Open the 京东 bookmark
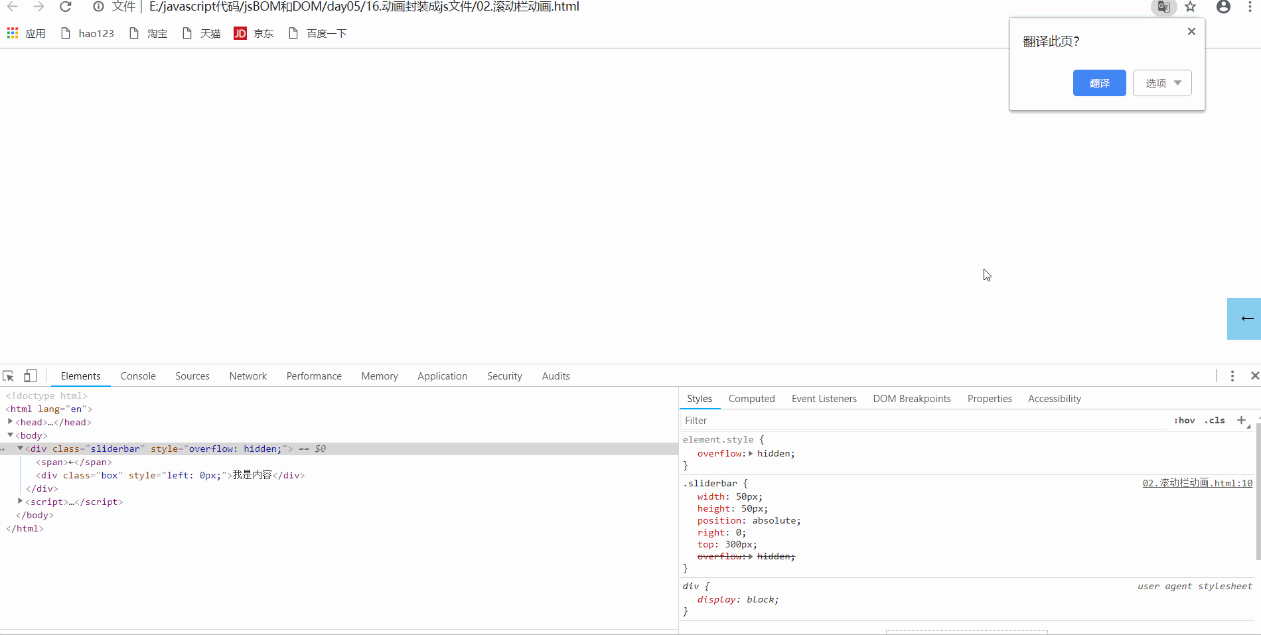Screen dimensions: 1261x635 [254, 33]
